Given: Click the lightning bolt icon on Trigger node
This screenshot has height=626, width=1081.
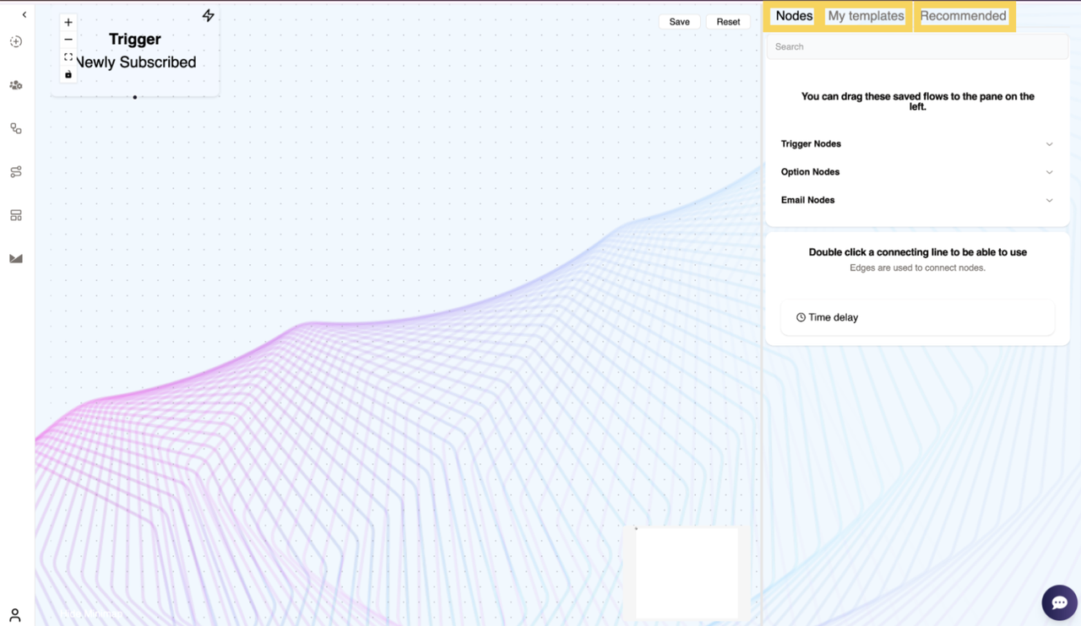Looking at the screenshot, I should [208, 15].
